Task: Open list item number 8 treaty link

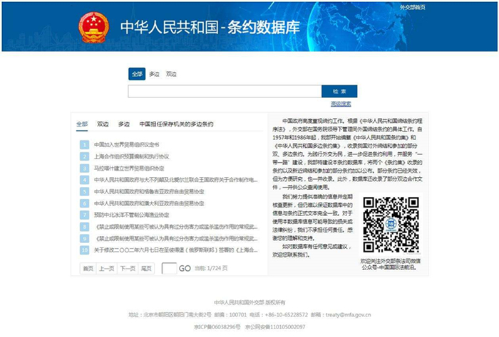Action: 175,227
